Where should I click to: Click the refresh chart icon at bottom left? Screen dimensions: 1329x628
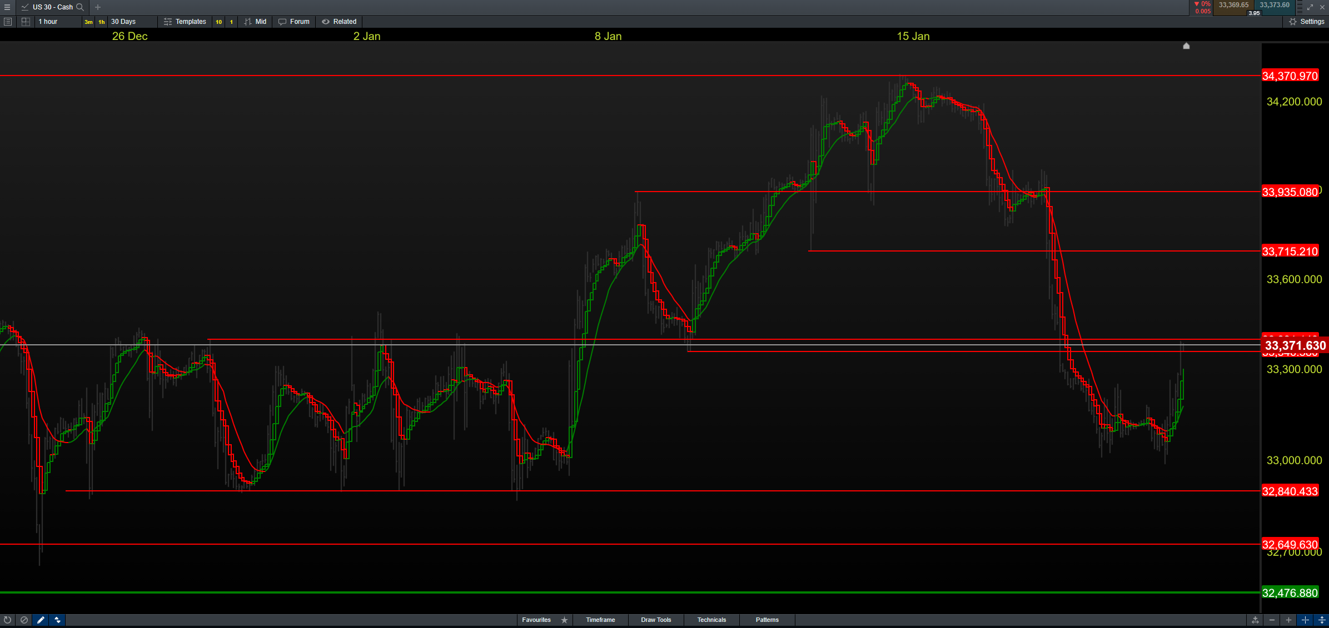pos(7,620)
